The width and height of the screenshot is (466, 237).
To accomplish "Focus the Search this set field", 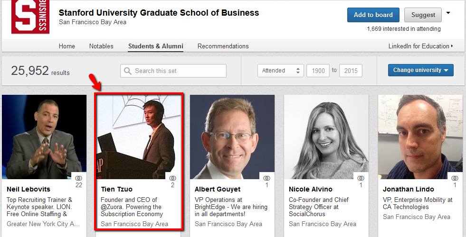I will tap(173, 71).
